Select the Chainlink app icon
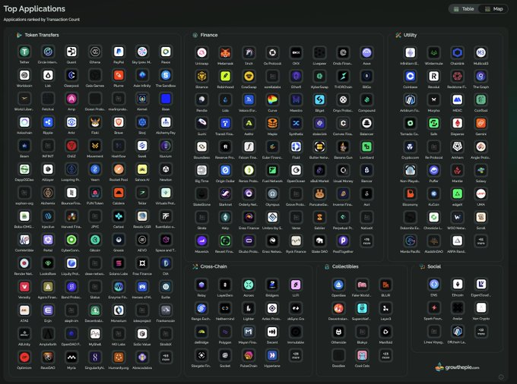The image size is (517, 384). (458, 52)
